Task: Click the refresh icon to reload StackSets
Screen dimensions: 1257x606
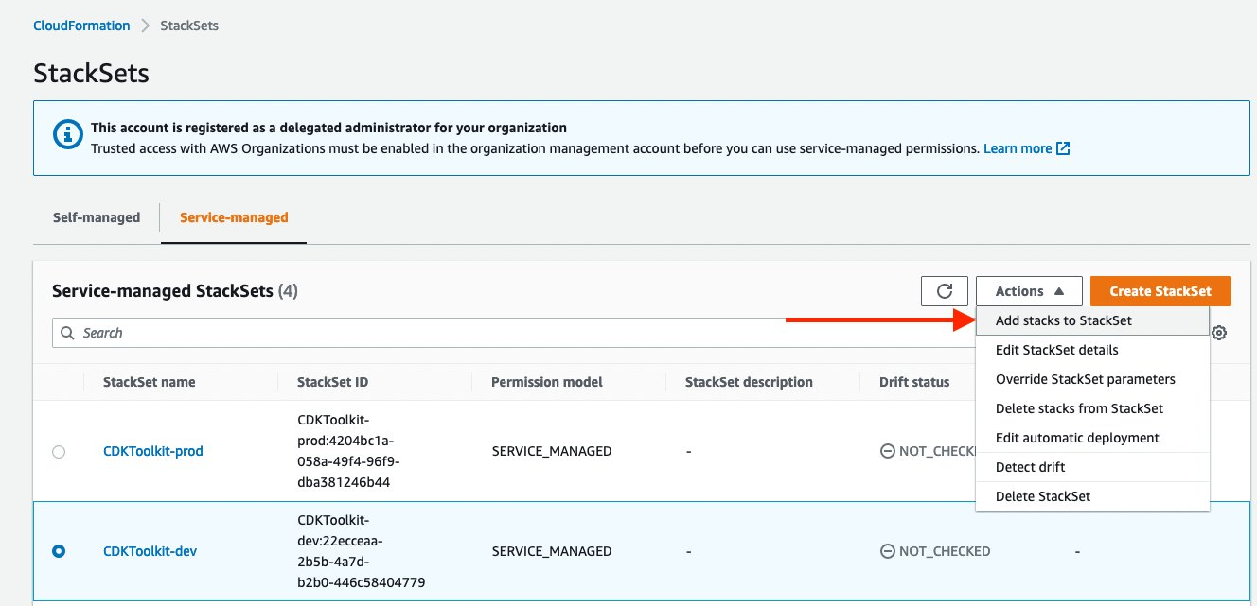Action: click(944, 290)
